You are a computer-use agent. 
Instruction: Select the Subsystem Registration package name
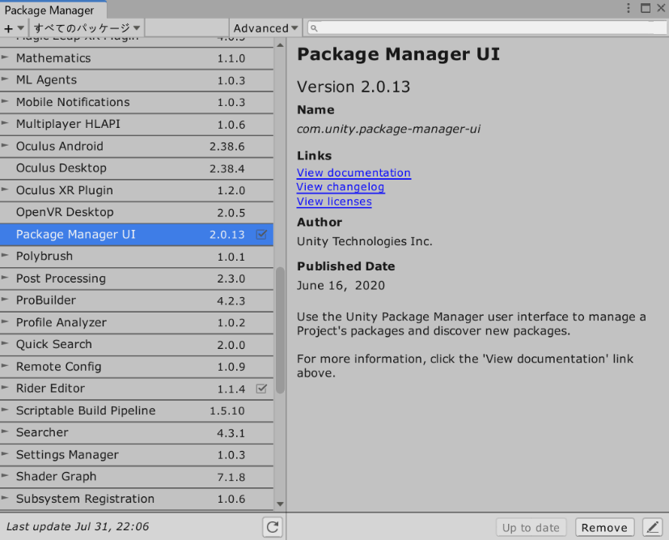85,499
